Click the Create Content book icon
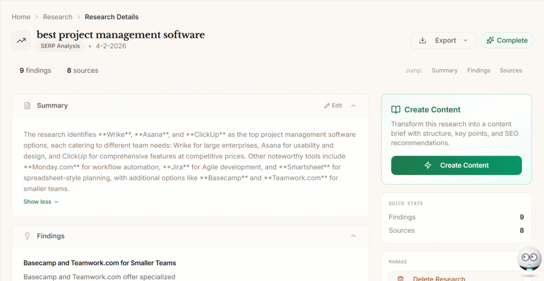 point(396,110)
